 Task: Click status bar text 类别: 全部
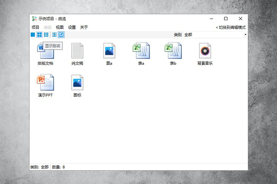(x=39, y=167)
